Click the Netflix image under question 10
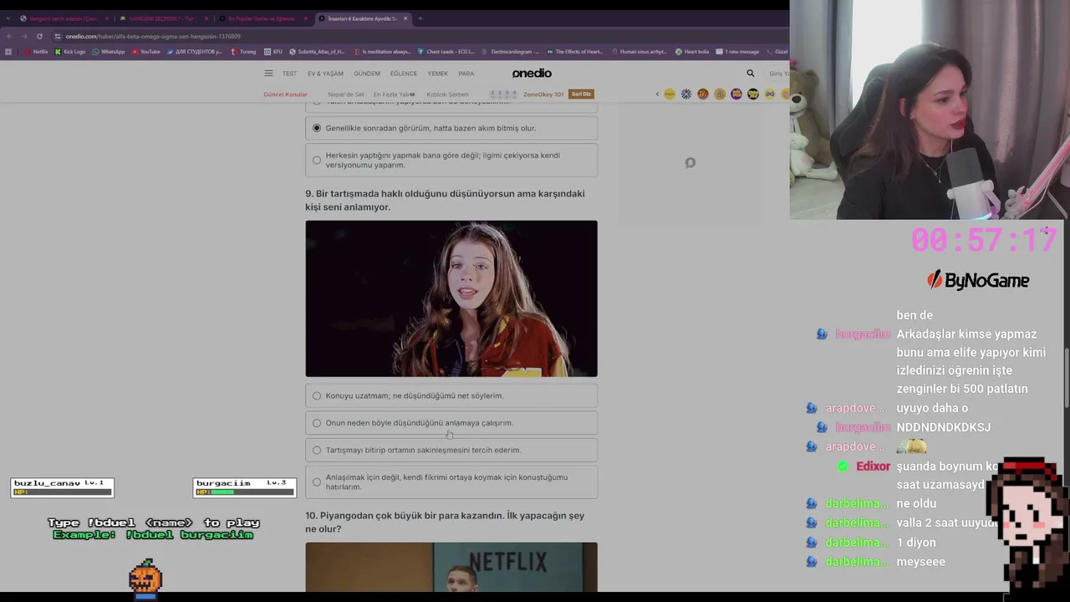Screen dimensions: 1070x602 pyautogui.click(x=451, y=567)
